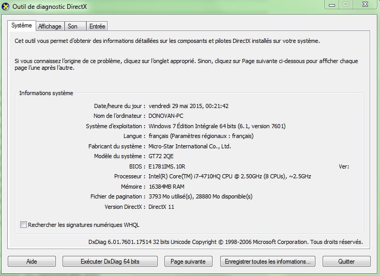380x276 pixels.
Task: Click Windows 7 Édition Intégrale 64 bits text
Action: coord(217,126)
